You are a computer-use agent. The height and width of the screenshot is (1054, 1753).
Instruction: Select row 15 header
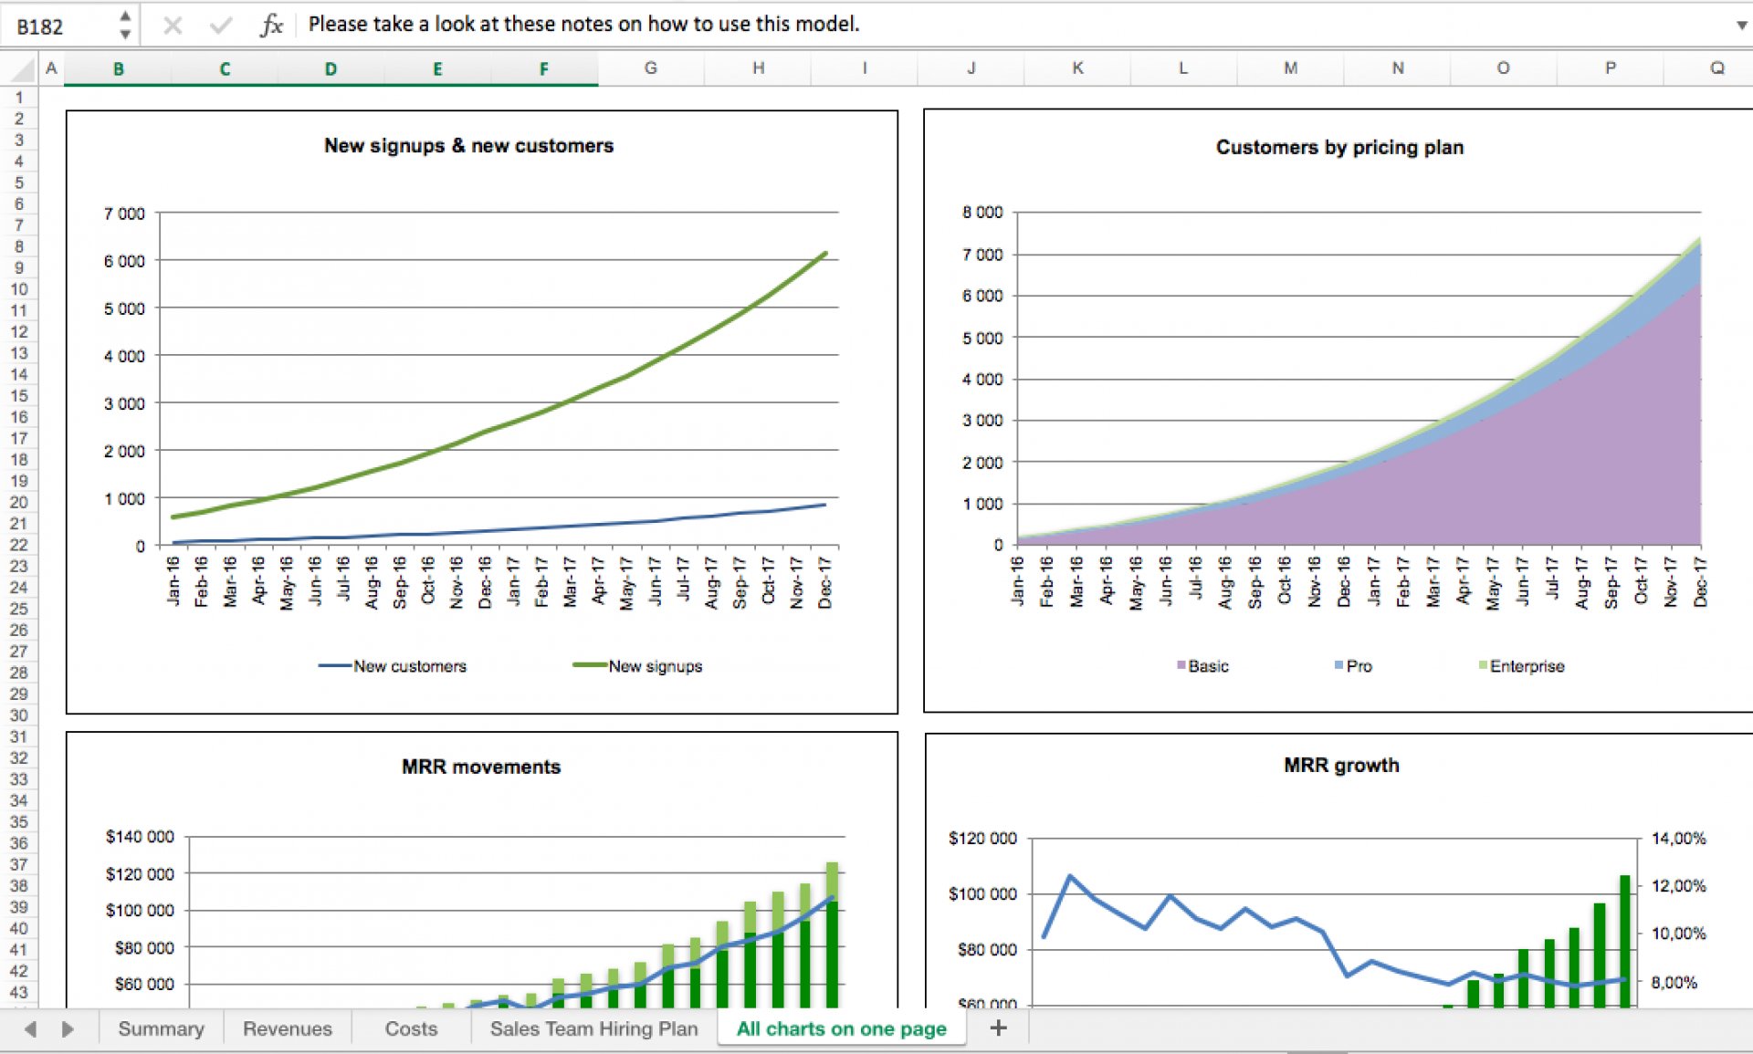tap(19, 396)
